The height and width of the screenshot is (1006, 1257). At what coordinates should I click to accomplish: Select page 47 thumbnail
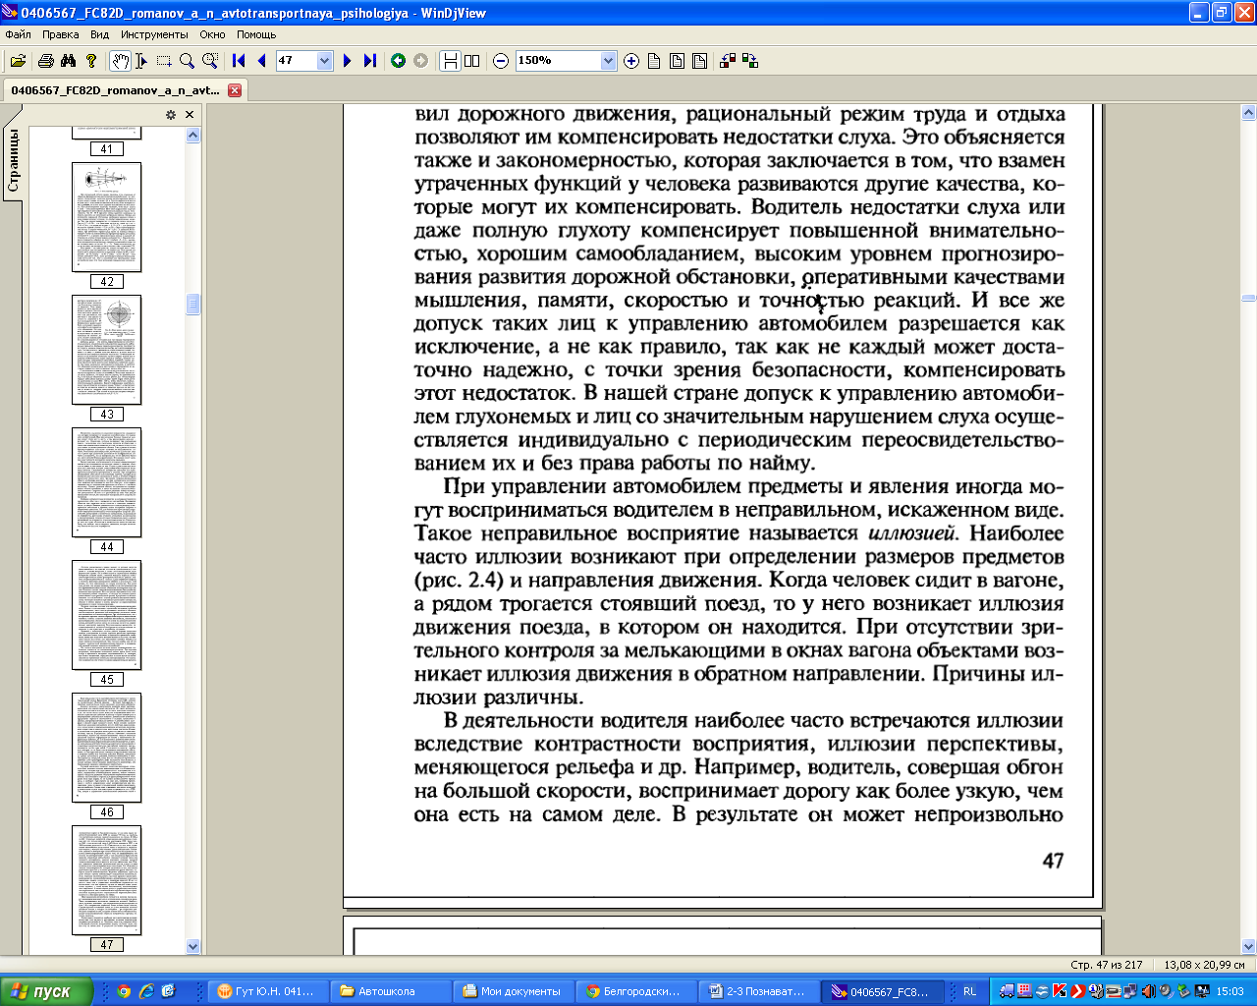click(x=106, y=880)
